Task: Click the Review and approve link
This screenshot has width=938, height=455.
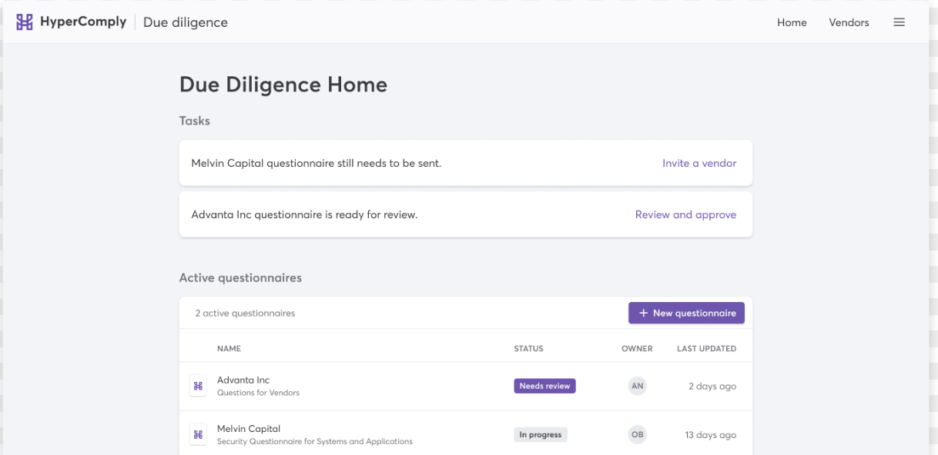Action: pyautogui.click(x=685, y=214)
